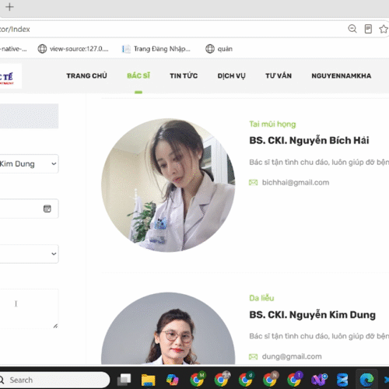Open the Chrome profile d taskbar icon
The height and width of the screenshot is (389, 389).
point(246,379)
